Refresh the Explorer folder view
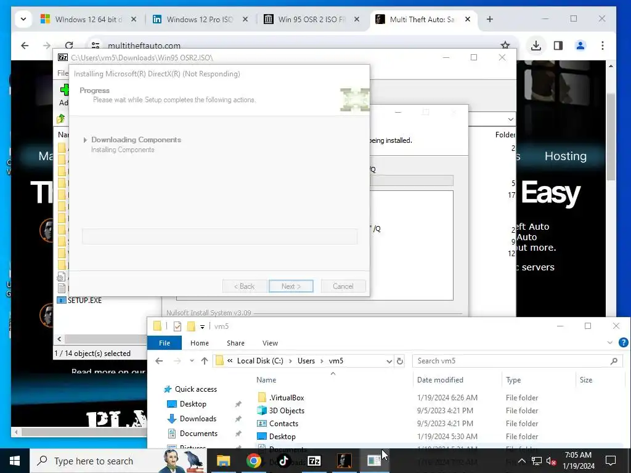The width and height of the screenshot is (631, 473). [399, 361]
